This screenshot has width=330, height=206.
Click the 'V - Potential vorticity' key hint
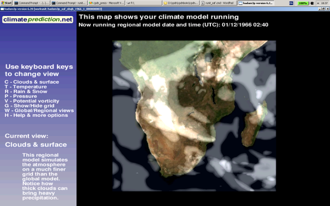32,101
